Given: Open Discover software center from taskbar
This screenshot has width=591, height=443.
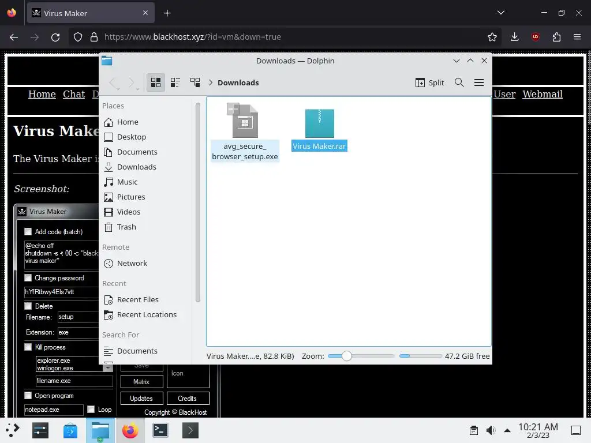Looking at the screenshot, I should [x=70, y=430].
